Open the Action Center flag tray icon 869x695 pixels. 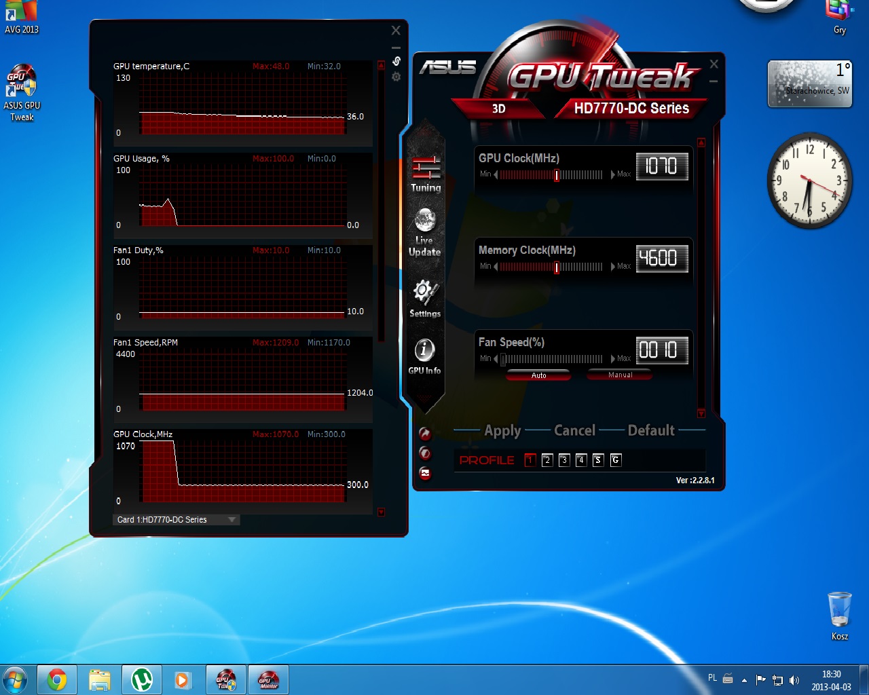tap(761, 679)
